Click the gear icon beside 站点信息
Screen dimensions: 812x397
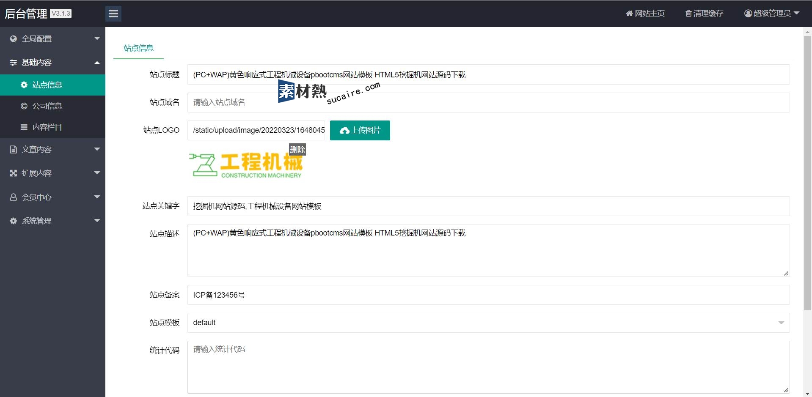(x=24, y=85)
